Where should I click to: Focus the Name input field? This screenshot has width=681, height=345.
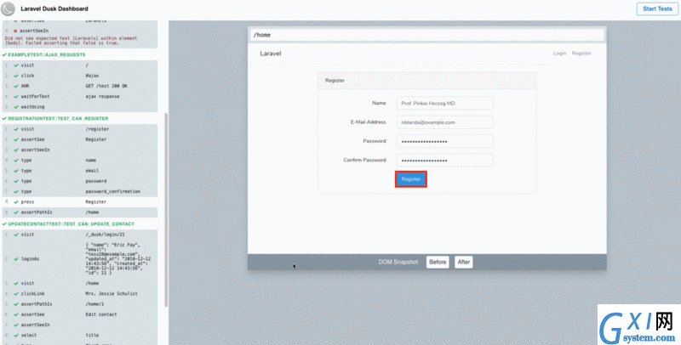[x=444, y=103]
